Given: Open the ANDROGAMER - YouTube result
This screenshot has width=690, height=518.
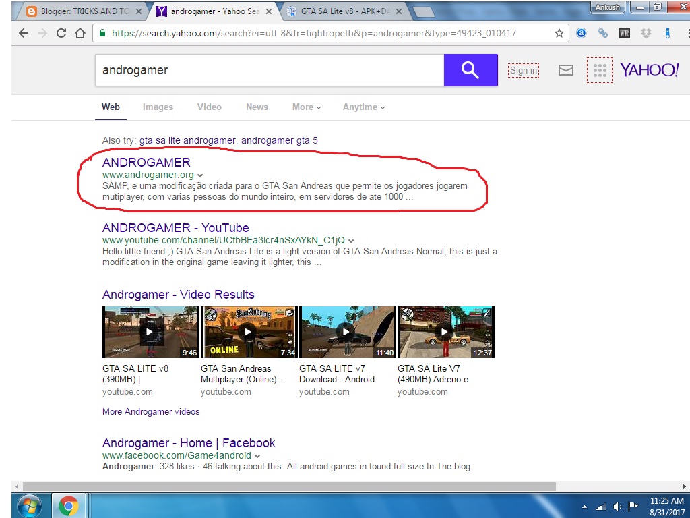Looking at the screenshot, I should [x=176, y=228].
